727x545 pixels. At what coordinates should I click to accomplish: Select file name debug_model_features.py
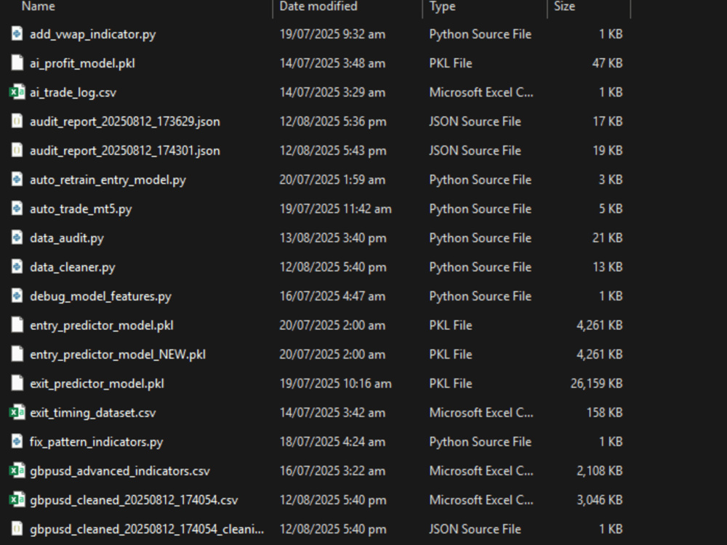100,296
